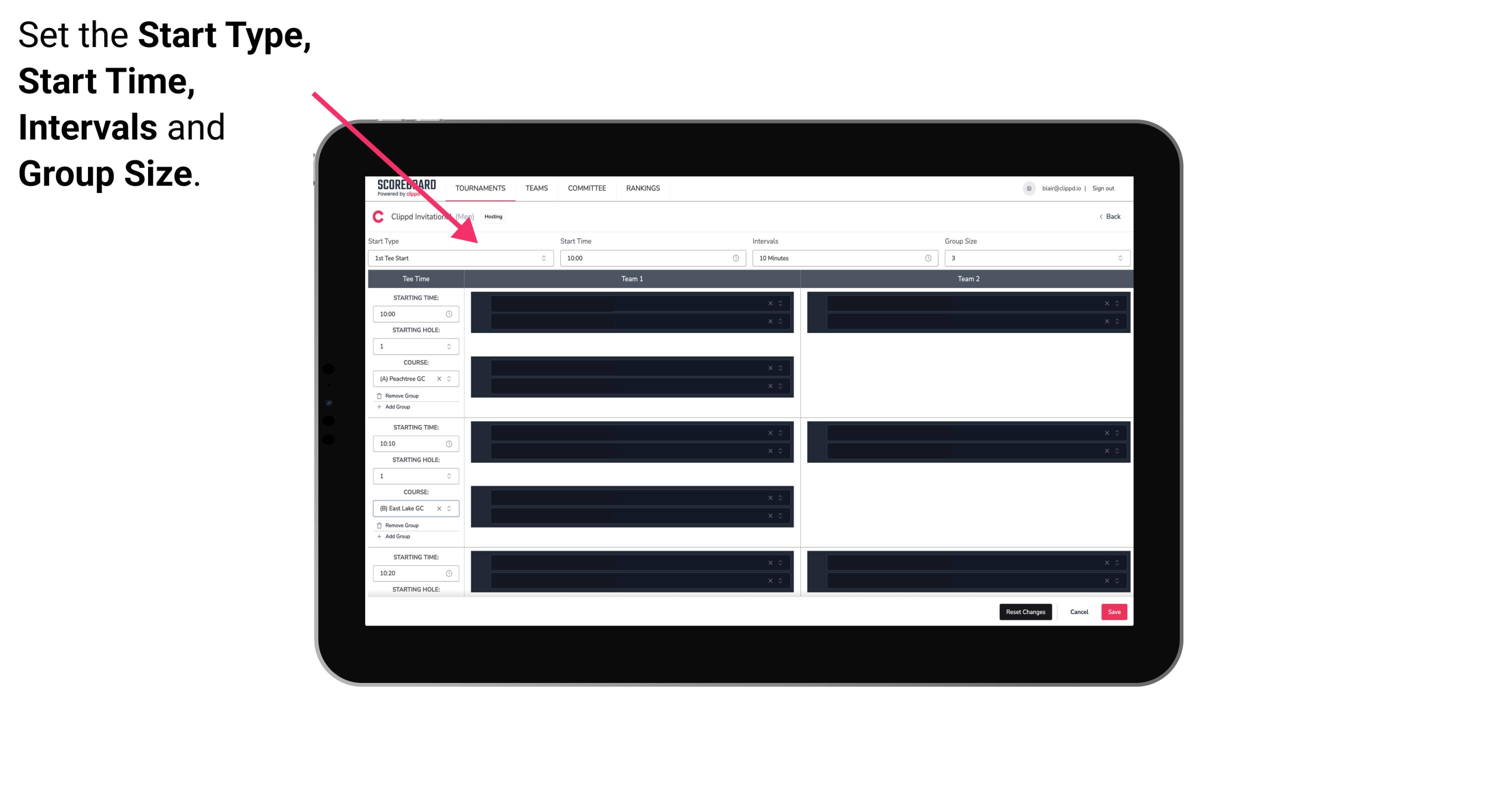Image resolution: width=1493 pixels, height=803 pixels.
Task: Click the stepper up arrow for Starting Hole
Action: (449, 345)
